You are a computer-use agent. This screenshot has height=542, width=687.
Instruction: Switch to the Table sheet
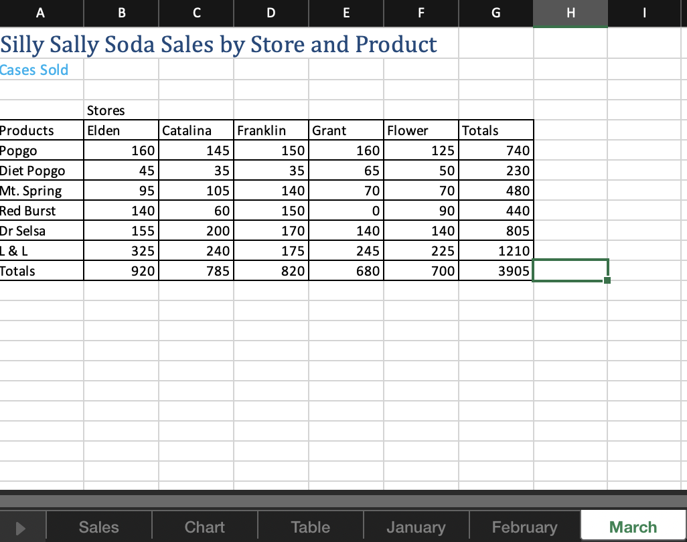[x=310, y=527]
